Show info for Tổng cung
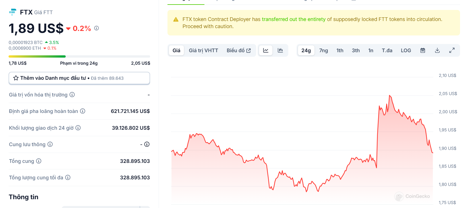The image size is (470, 208). (x=39, y=161)
